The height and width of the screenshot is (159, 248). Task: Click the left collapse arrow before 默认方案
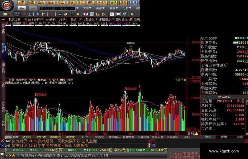pyautogui.click(x=3, y=20)
